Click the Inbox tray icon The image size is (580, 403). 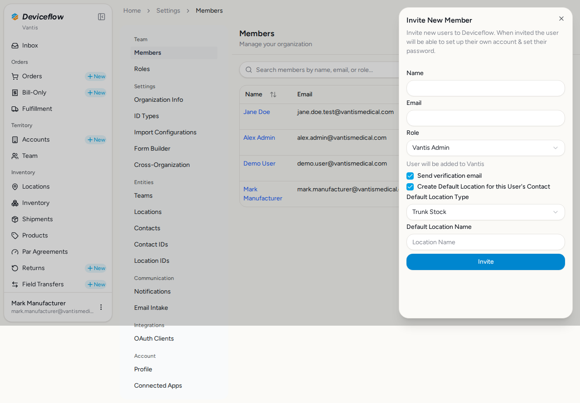[x=15, y=46]
